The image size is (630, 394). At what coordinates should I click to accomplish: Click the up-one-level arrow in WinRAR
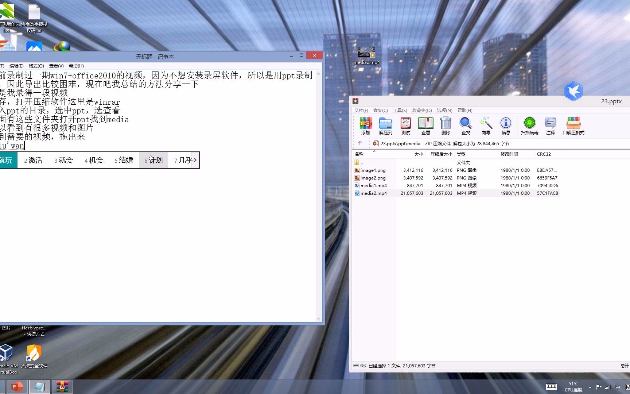pyautogui.click(x=360, y=143)
